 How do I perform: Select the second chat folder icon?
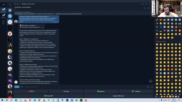coord(3,16)
